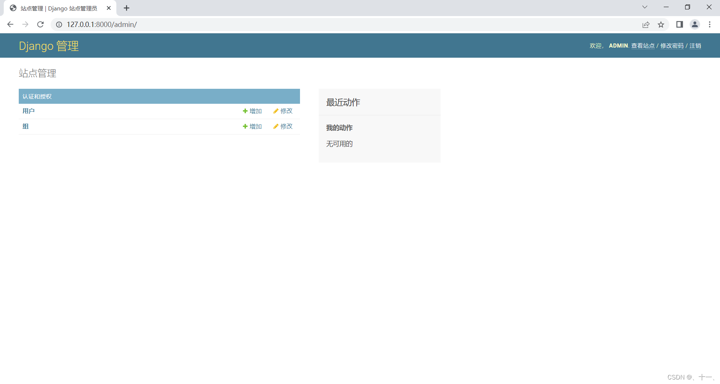Click the 无可用的 text

(x=339, y=144)
